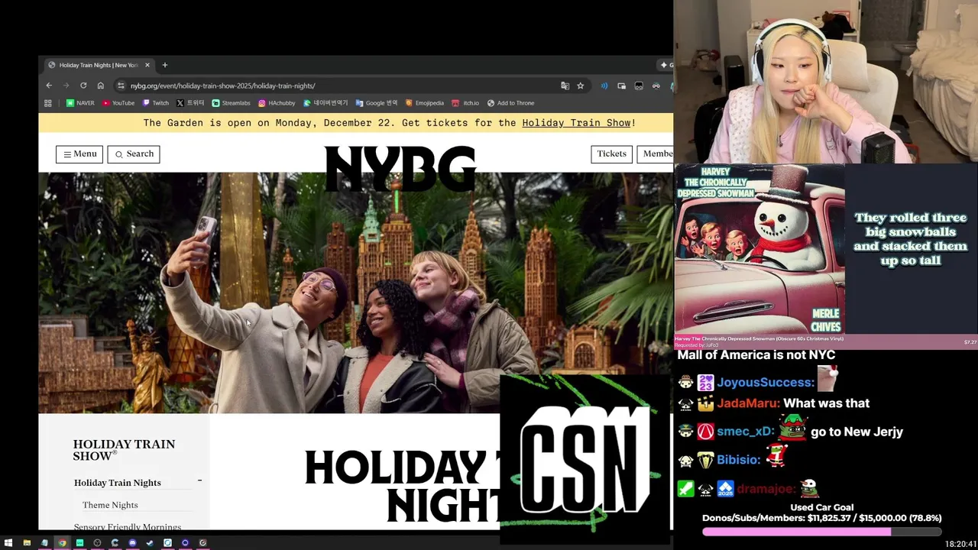Click the incognito-glasses extension icon
The height and width of the screenshot is (550, 978).
pos(656,86)
